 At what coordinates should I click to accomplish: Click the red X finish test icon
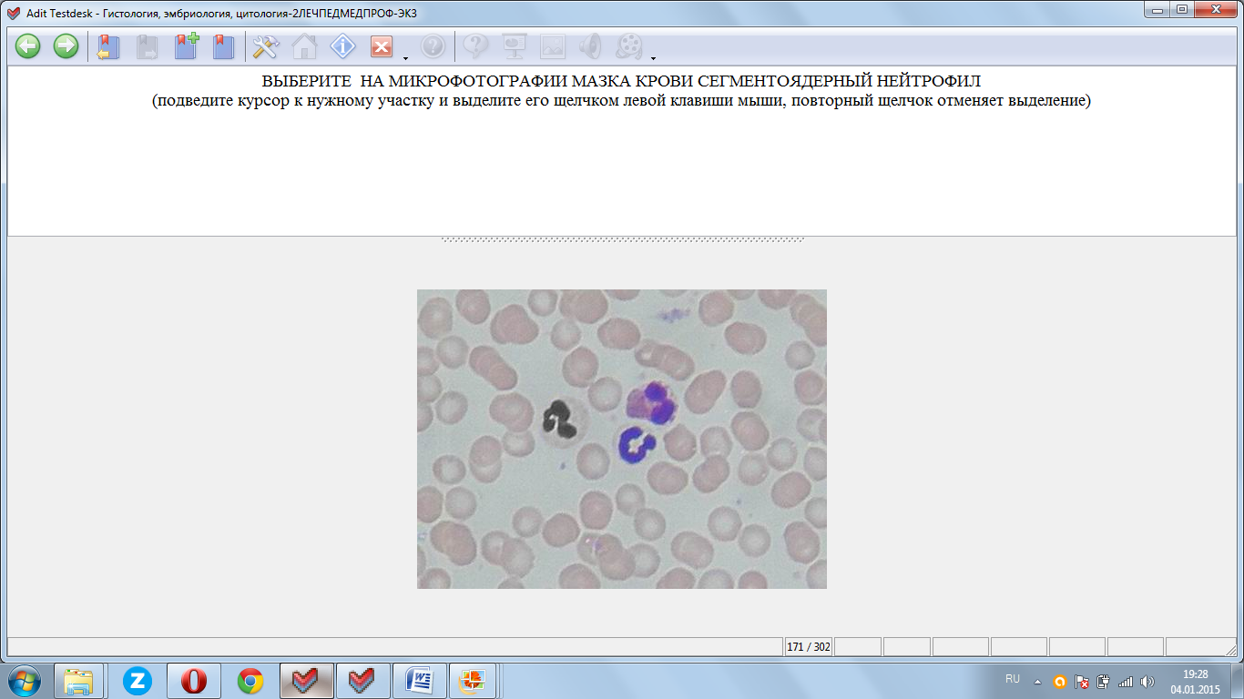[381, 46]
